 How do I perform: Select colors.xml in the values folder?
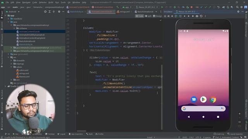[24, 70]
